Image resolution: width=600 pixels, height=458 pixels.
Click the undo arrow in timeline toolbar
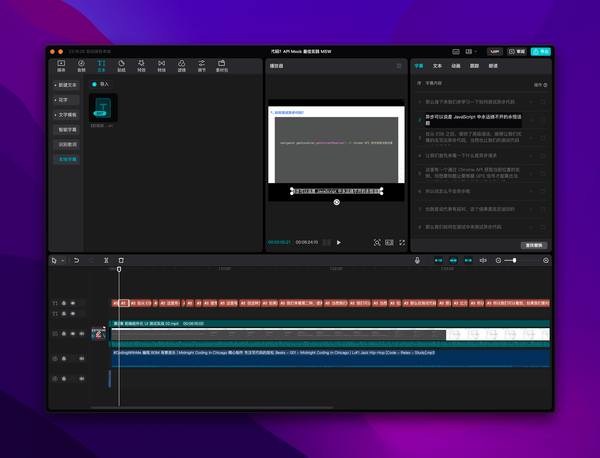click(76, 260)
